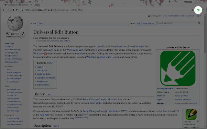Screen dimensions: 207x129
Task: Click the Universal Edit Button extension icon
Action: pyautogui.click(x=198, y=10)
